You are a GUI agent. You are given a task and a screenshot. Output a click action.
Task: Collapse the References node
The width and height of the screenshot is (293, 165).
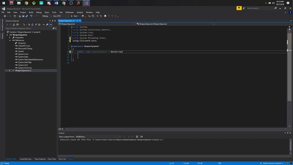[x=10, y=40]
